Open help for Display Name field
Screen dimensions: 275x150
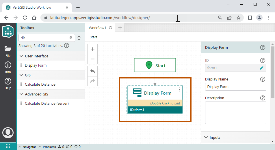click(x=263, y=79)
